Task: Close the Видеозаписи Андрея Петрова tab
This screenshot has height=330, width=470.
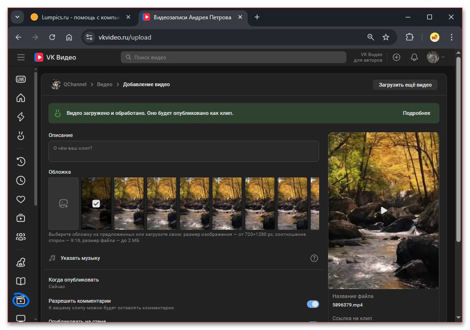Action: 240,17
